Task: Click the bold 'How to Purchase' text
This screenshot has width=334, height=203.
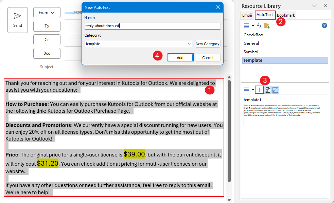Action: 27,104
